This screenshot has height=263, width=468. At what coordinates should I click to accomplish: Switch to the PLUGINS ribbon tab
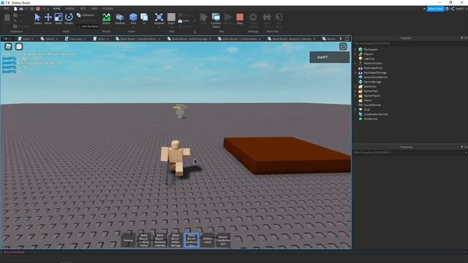[107, 9]
